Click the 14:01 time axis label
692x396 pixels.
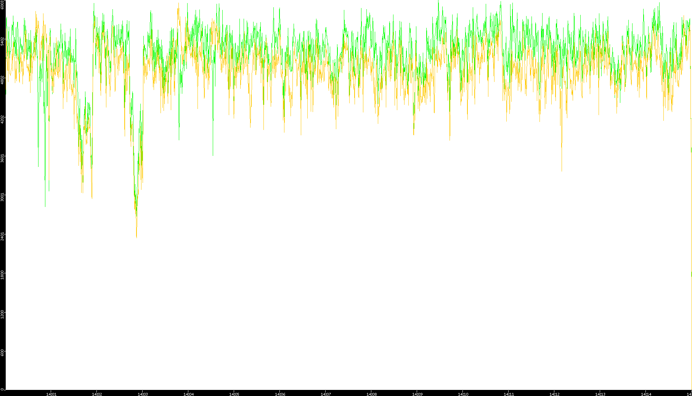click(x=51, y=394)
